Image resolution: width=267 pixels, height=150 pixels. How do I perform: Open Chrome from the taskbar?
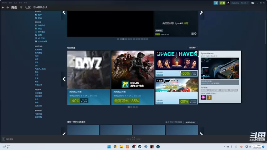coord(115,147)
